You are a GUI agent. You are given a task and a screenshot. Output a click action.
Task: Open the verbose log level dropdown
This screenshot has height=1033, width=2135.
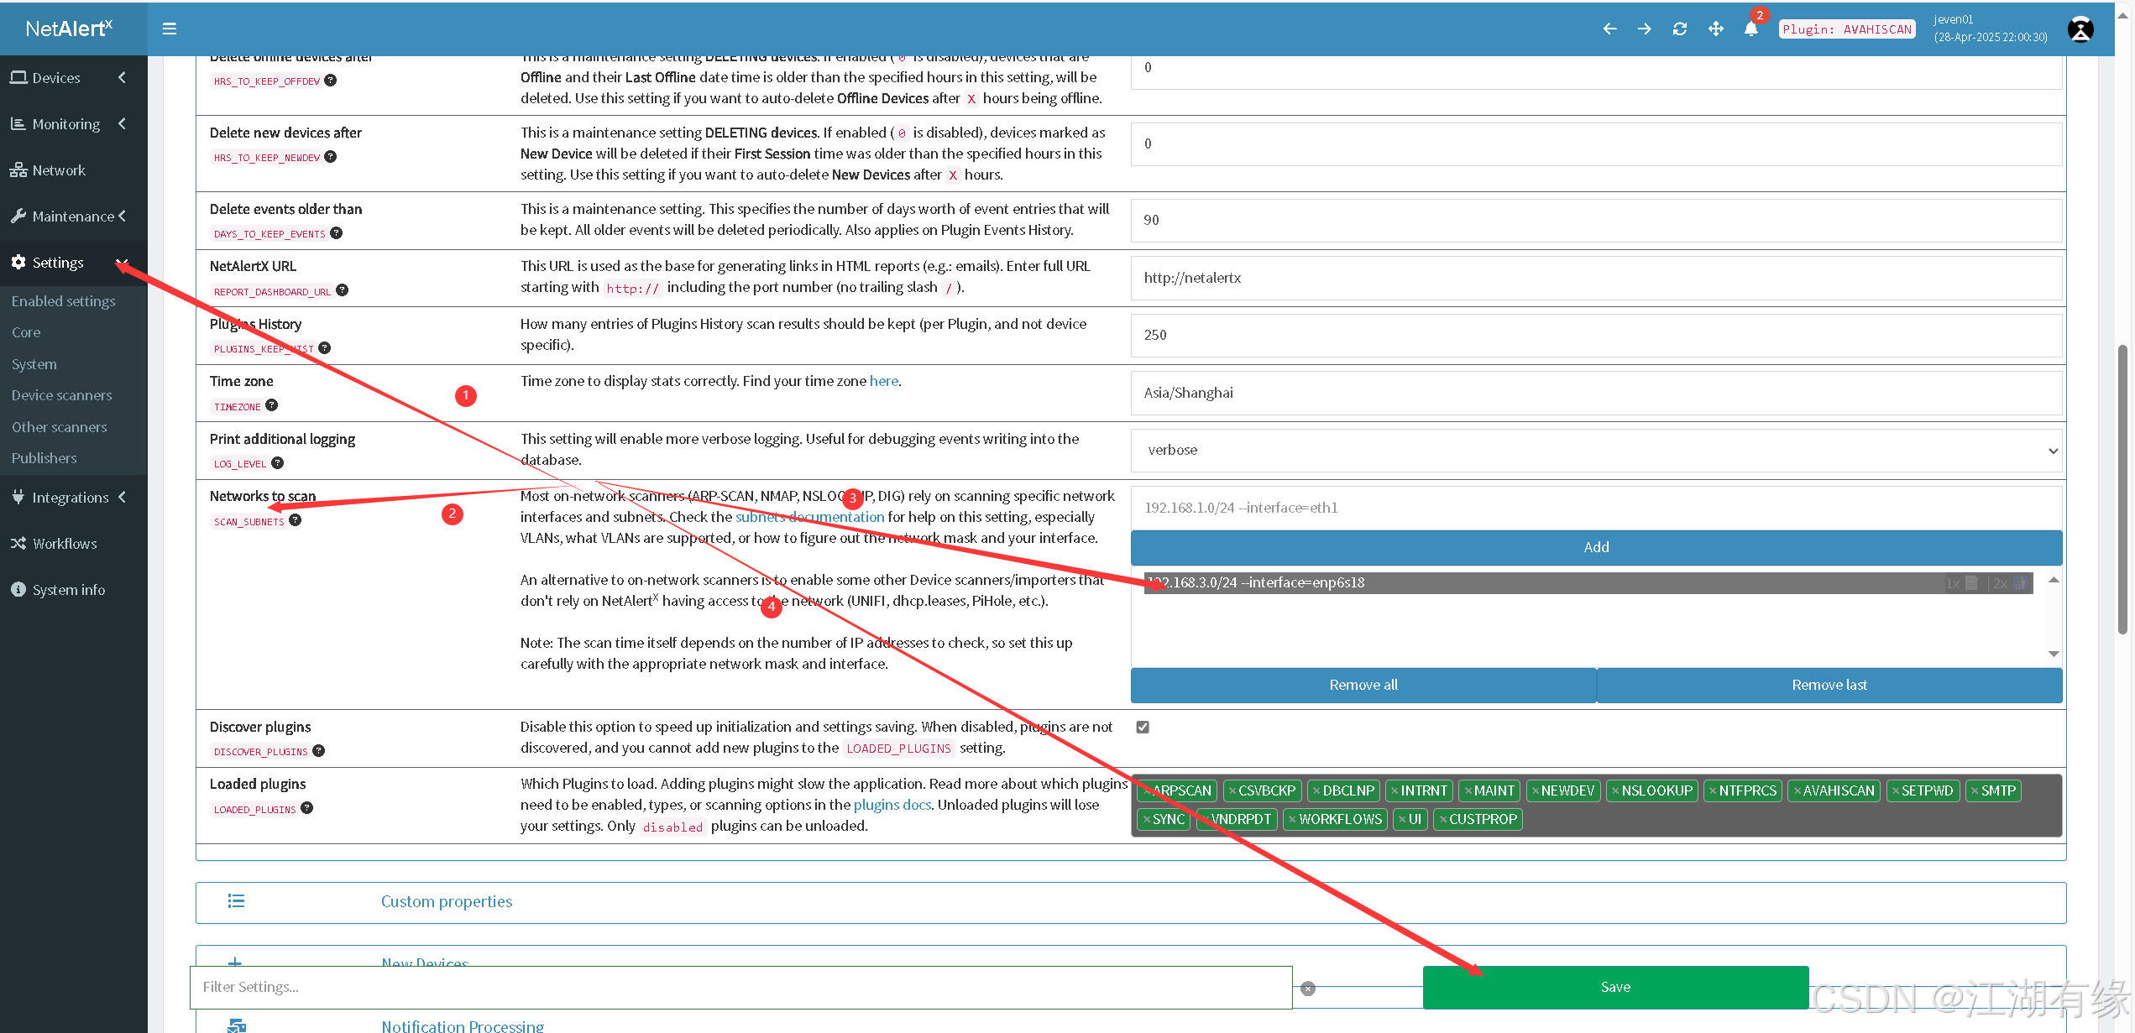pos(1596,451)
